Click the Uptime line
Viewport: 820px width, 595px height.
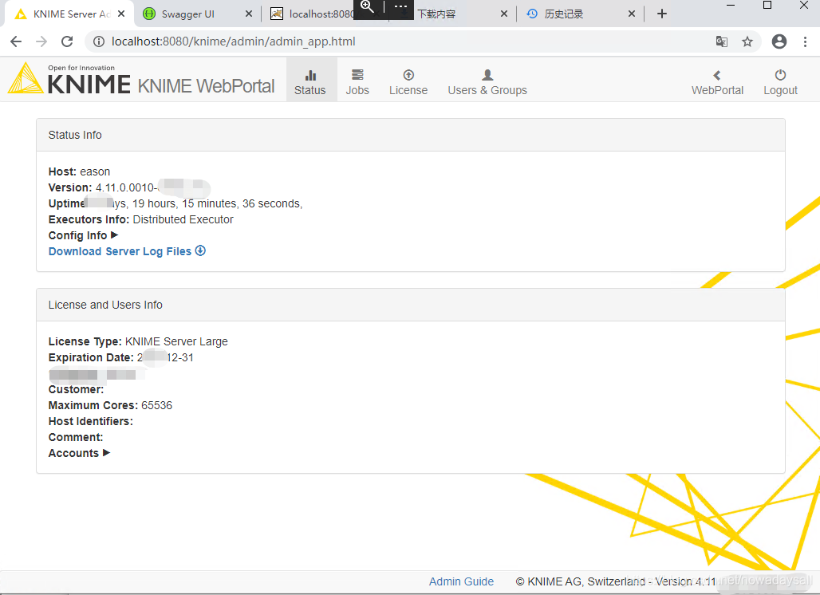(175, 203)
